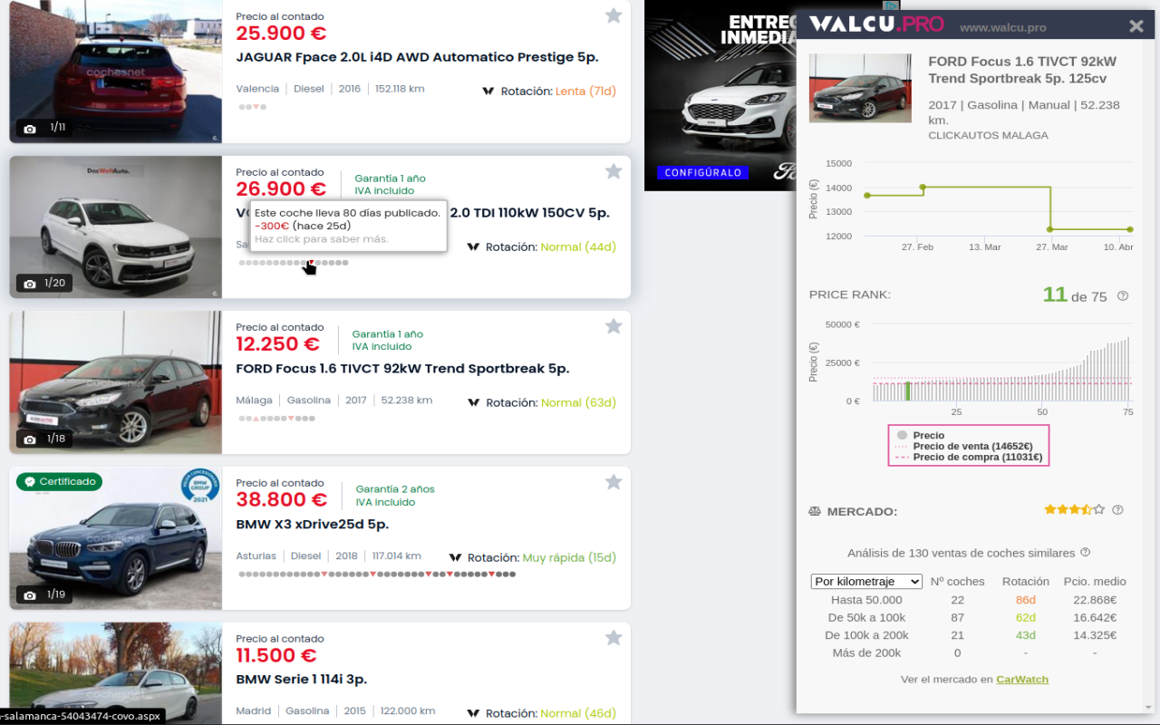Click the Walcu icon beside Jaguar's Rotación
Image resolution: width=1160 pixels, height=725 pixels.
click(x=488, y=92)
